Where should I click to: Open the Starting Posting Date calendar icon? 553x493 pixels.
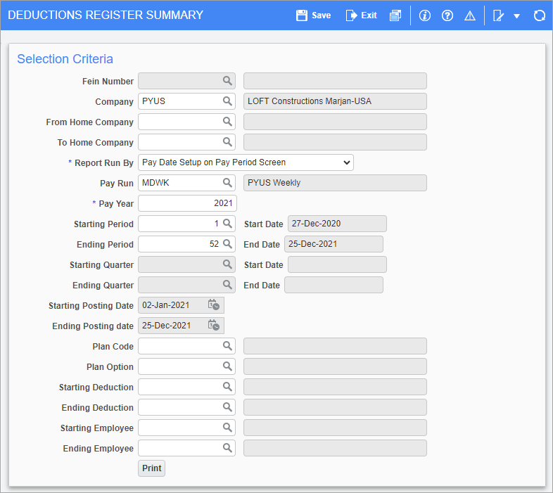point(214,305)
